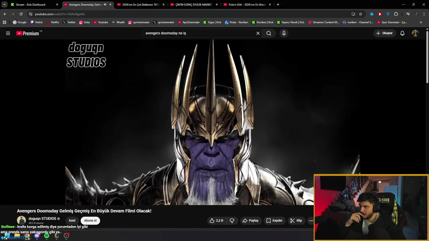Viewport: 429px width, 241px height.
Task: Open the blue shield extension icon
Action: pyautogui.click(x=388, y=14)
